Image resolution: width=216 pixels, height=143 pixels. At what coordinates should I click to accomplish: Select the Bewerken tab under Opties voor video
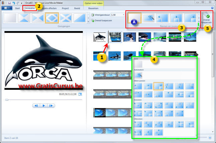93,8
